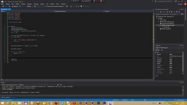
Task: Toggle word wrap in Output panel
Action: coord(61,85)
